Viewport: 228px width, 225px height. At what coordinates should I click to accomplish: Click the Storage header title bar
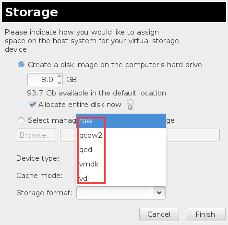click(x=114, y=12)
